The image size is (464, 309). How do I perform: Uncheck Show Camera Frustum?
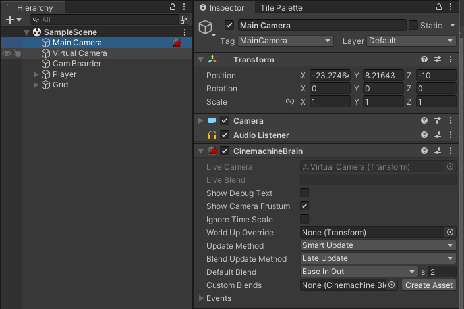tap(304, 206)
